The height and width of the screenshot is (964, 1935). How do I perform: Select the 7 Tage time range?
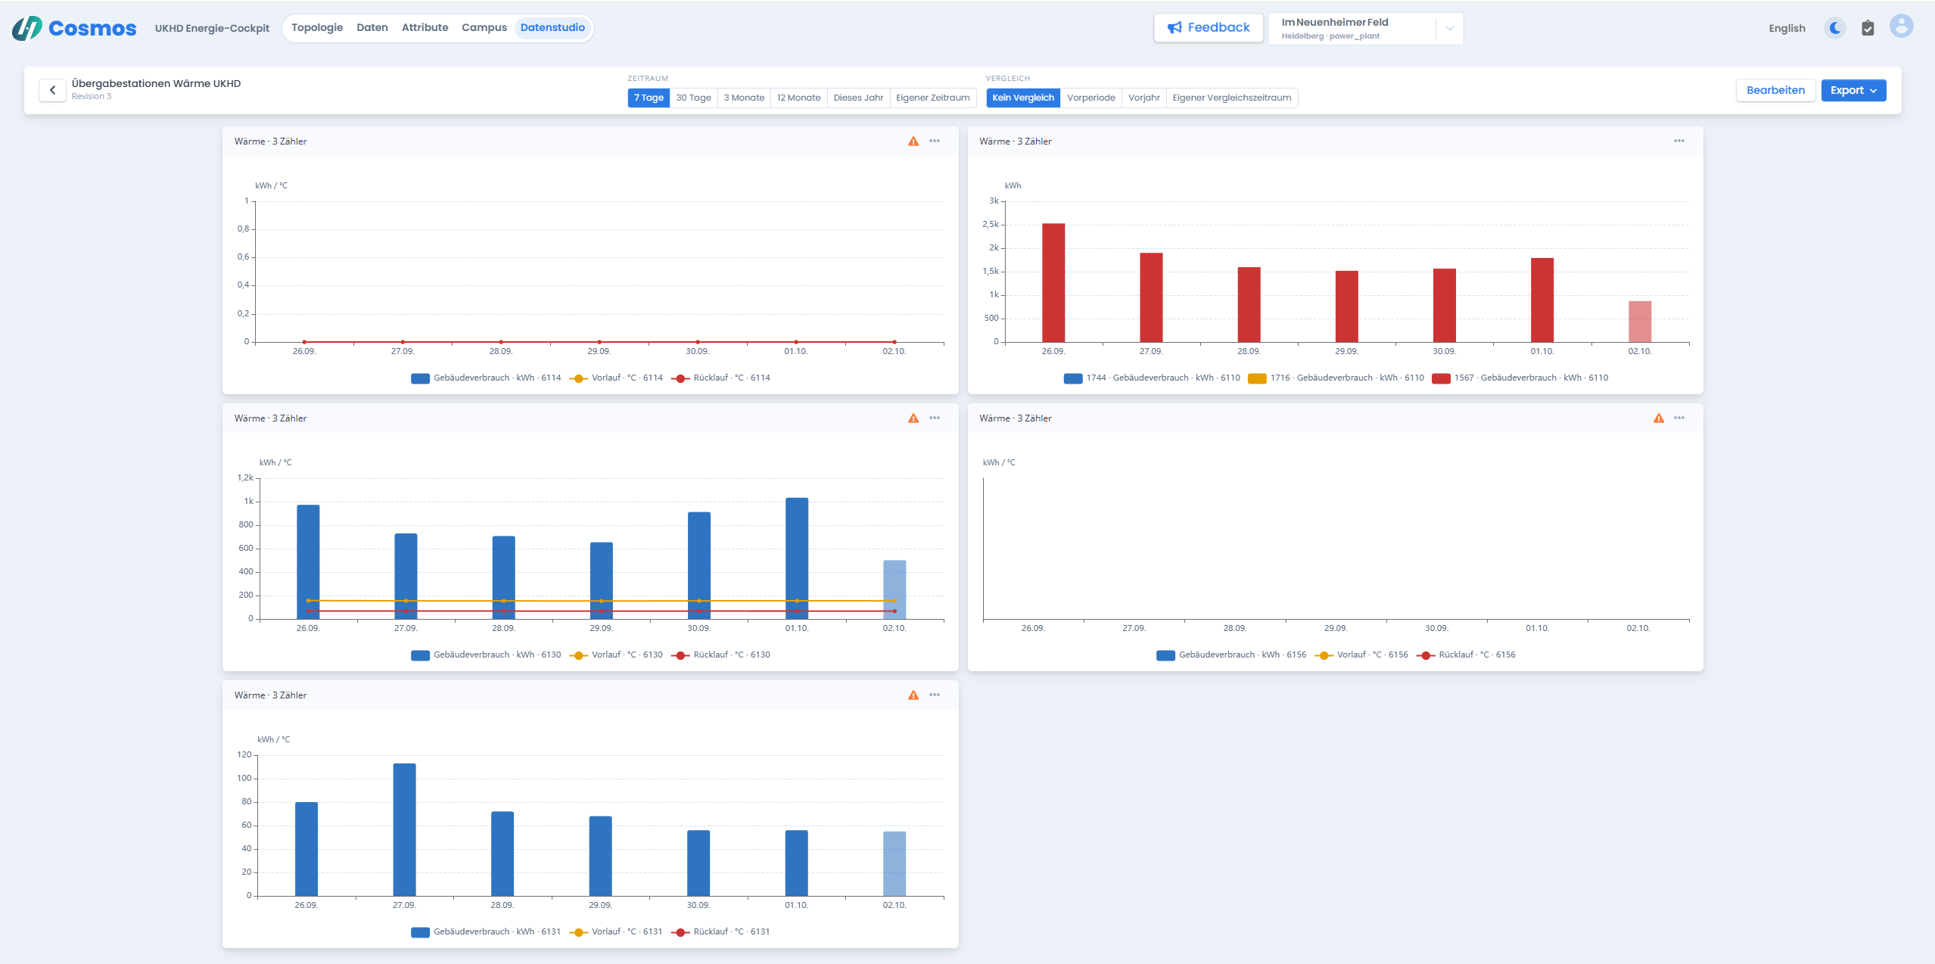649,98
